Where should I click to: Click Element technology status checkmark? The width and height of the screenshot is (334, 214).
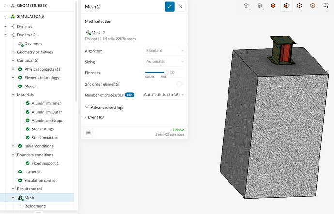pyautogui.click(x=20, y=78)
